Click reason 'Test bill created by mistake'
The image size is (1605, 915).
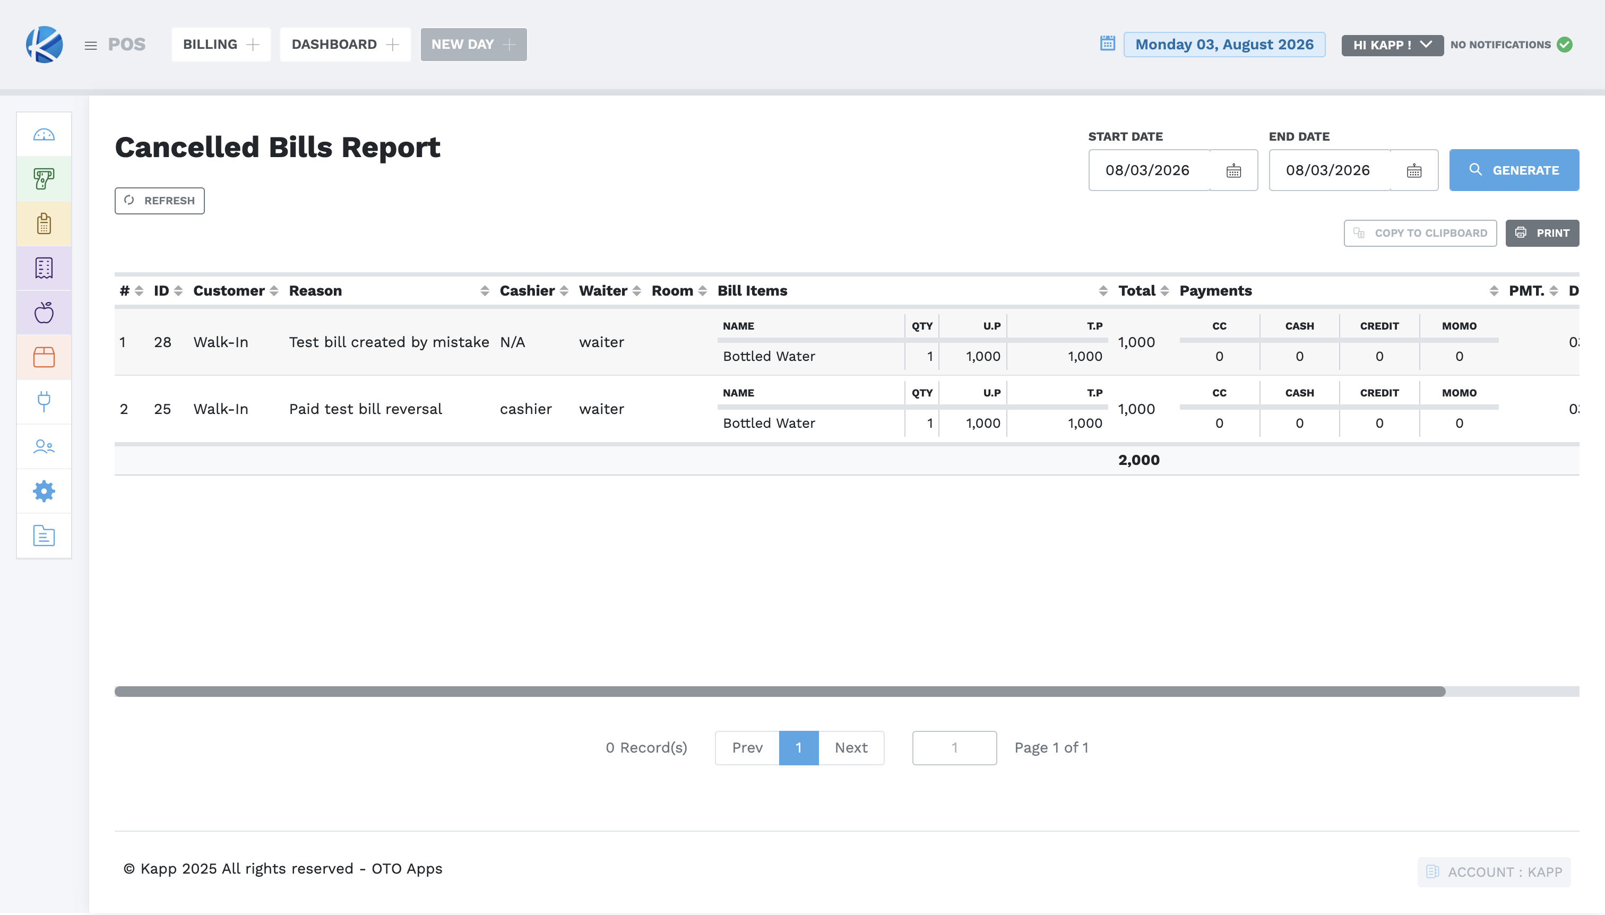[389, 342]
